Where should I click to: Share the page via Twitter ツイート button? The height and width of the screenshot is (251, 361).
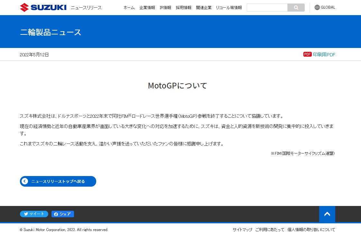[x=34, y=214]
